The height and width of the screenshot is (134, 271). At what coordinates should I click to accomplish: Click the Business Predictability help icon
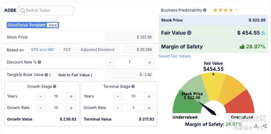[205, 10]
